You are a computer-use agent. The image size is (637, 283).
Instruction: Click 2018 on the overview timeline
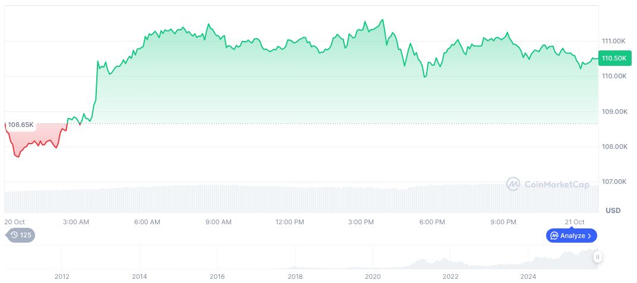coord(295,276)
